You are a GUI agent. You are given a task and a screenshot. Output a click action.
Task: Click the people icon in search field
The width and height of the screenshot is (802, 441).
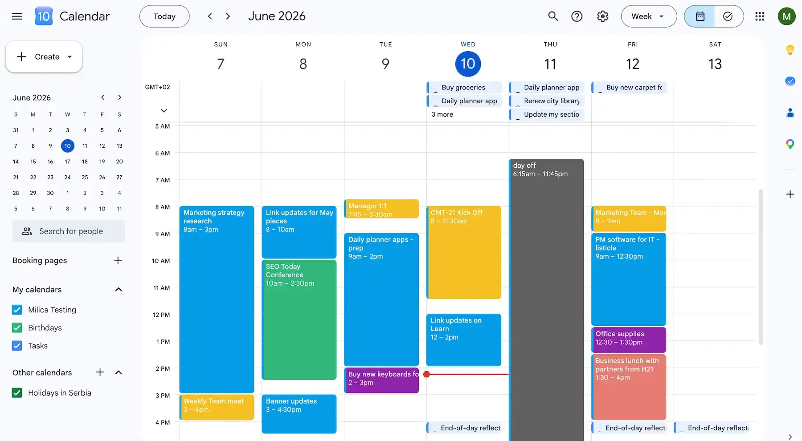click(27, 231)
